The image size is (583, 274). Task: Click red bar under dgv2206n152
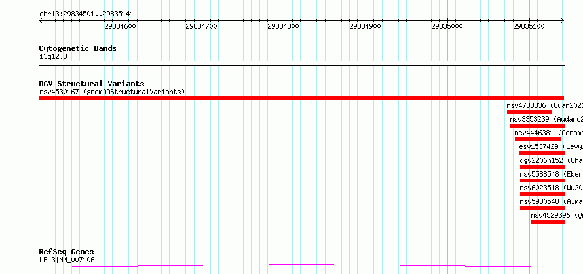tap(542, 167)
